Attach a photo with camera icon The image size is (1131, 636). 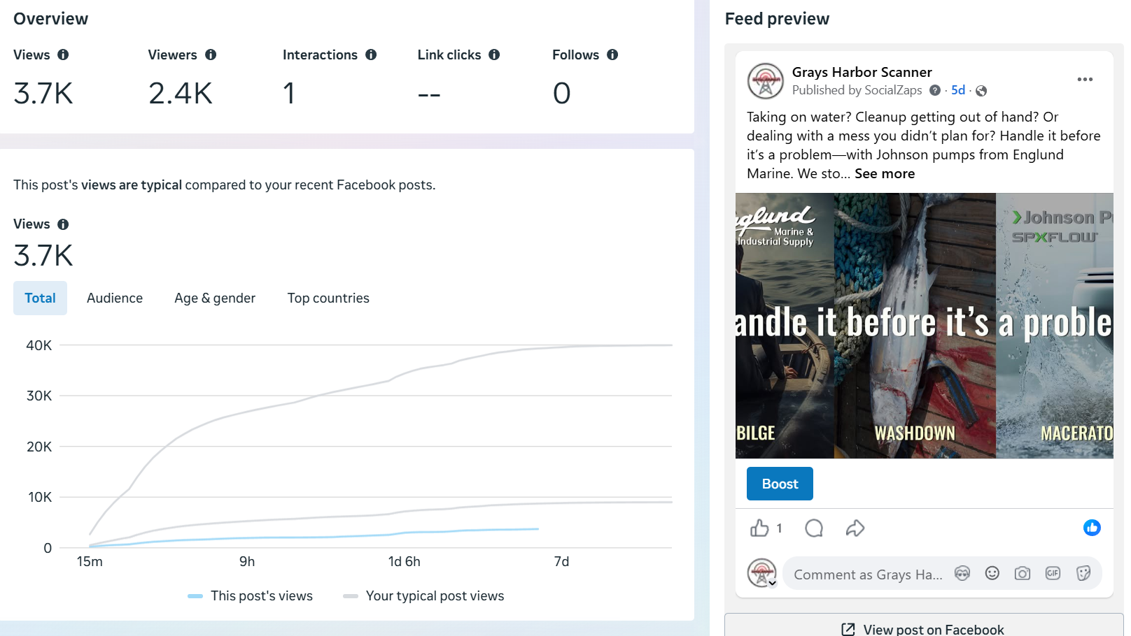[x=1023, y=574]
